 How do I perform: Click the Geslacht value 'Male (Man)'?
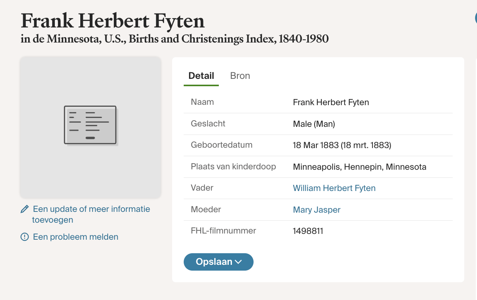[x=314, y=124]
